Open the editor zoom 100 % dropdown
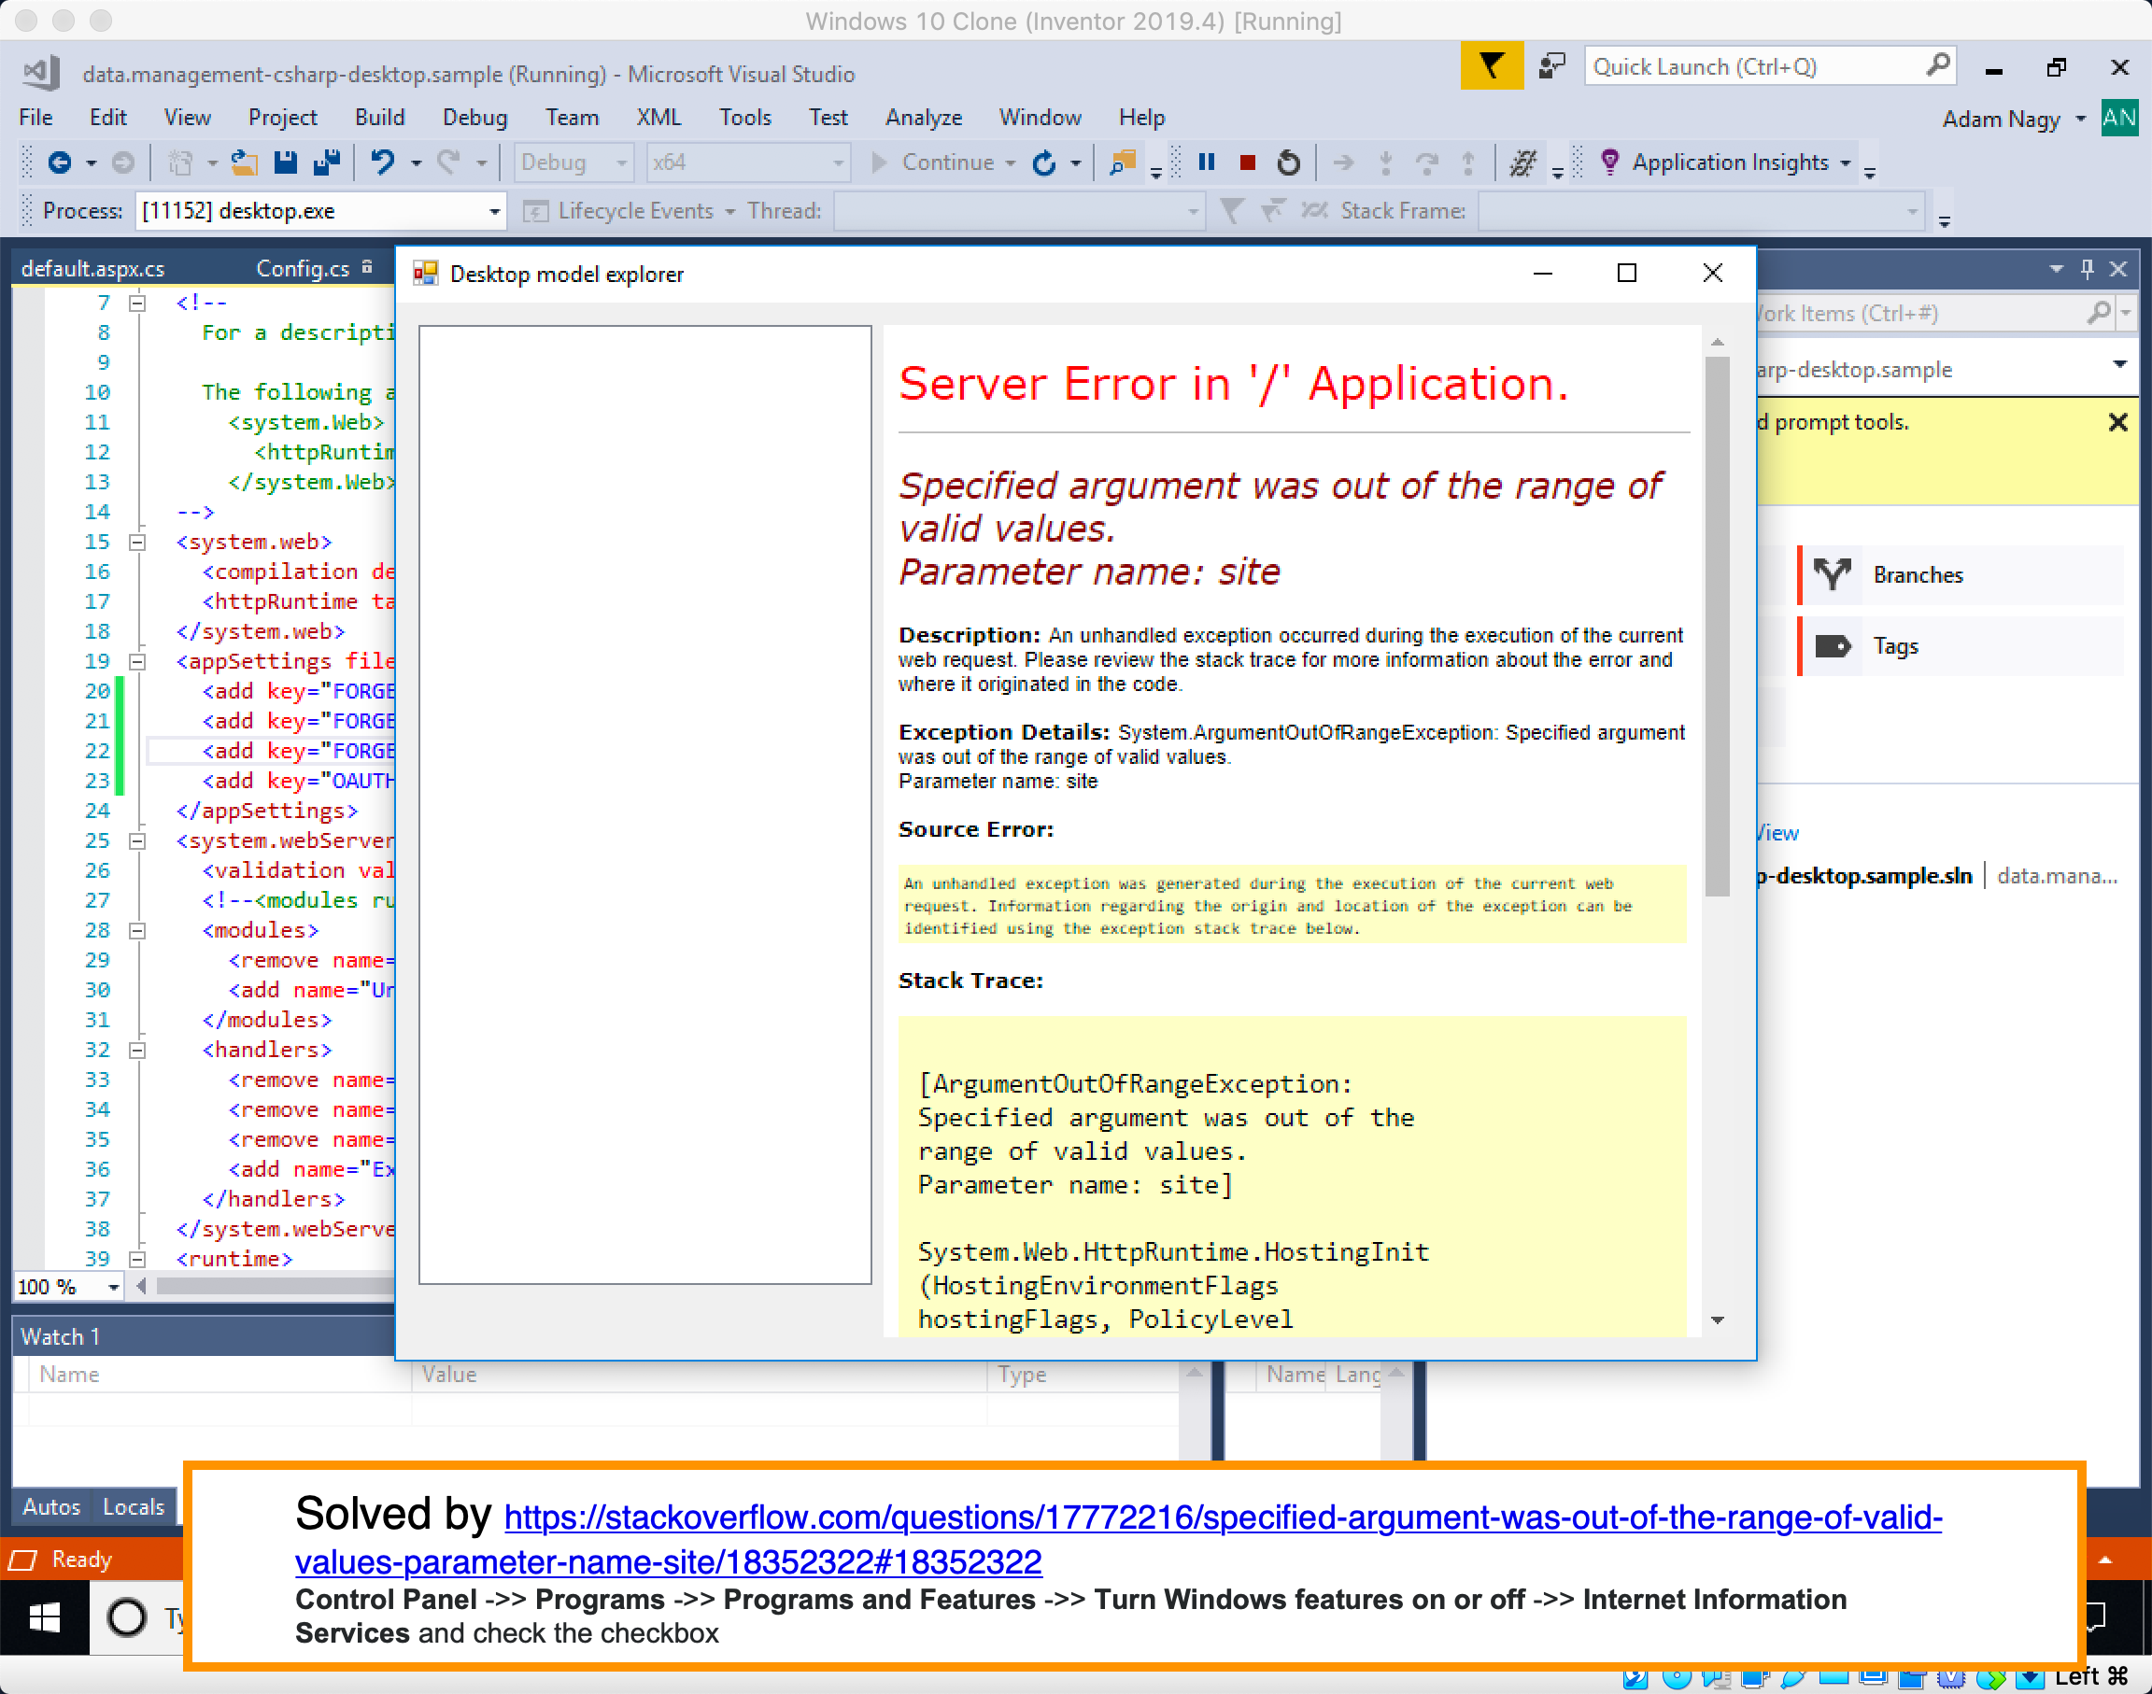 pyautogui.click(x=113, y=1288)
